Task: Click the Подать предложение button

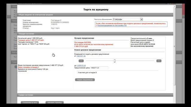Action: click(85, 80)
